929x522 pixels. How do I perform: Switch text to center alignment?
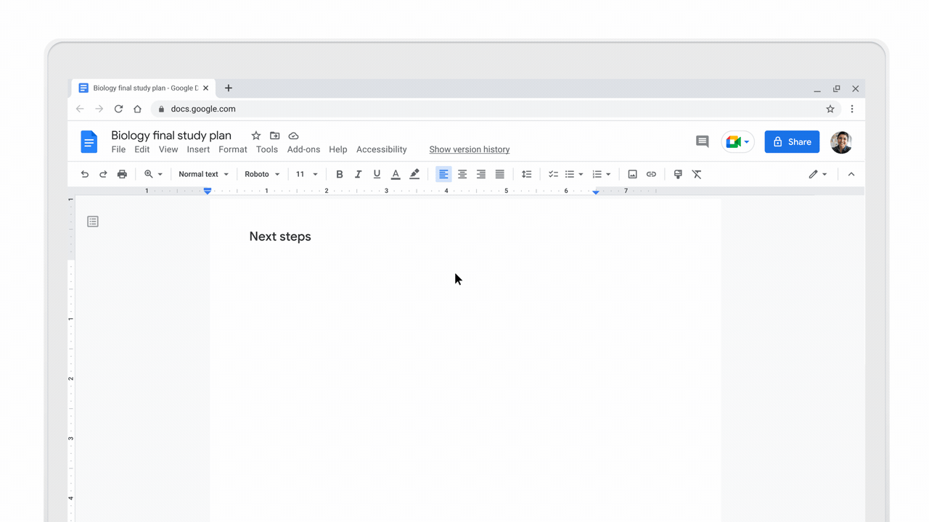[462, 174]
